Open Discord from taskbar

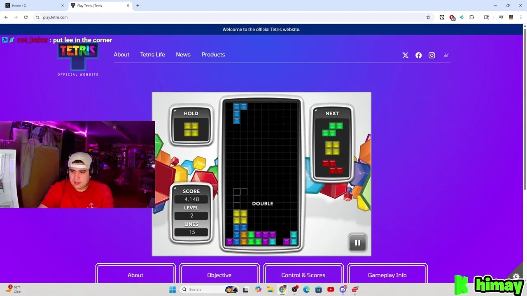click(343, 289)
